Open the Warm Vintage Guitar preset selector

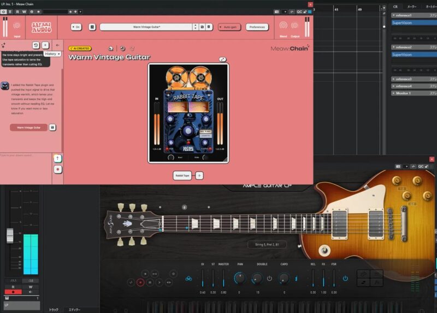coord(146,27)
